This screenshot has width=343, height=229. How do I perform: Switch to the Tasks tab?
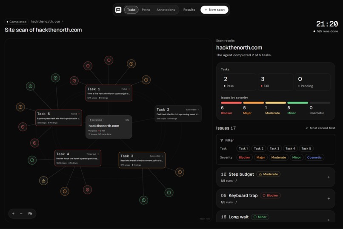click(x=131, y=10)
